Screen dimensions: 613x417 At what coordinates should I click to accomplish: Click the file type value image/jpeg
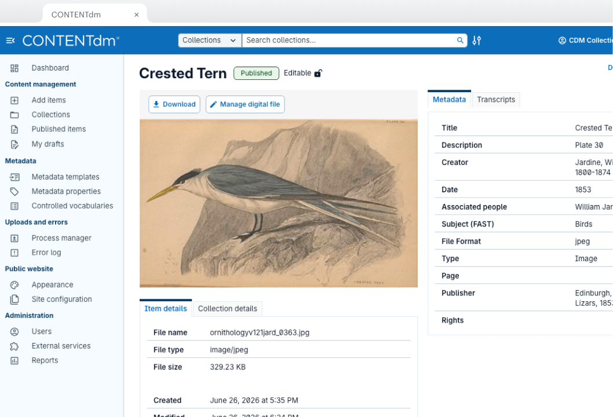click(229, 350)
